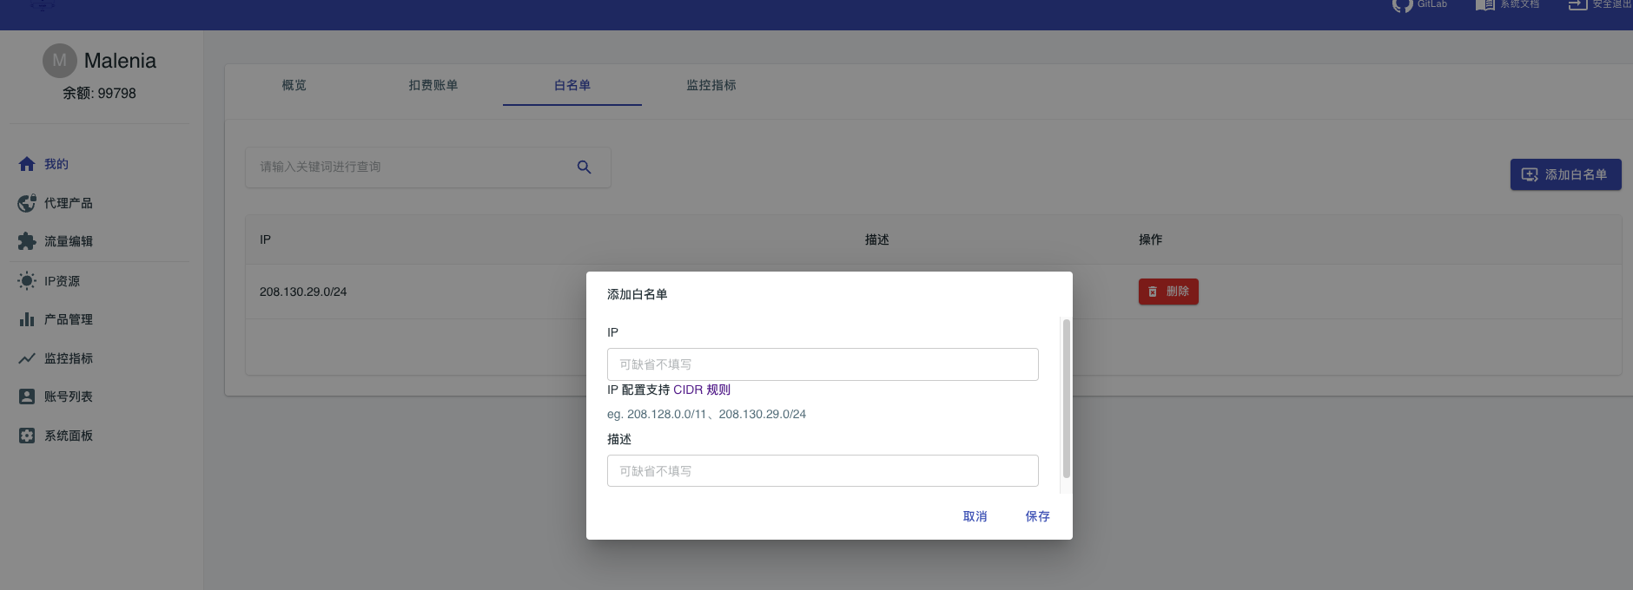Click the search magnifier icon
Viewport: 1633px width, 590px height.
[584, 167]
